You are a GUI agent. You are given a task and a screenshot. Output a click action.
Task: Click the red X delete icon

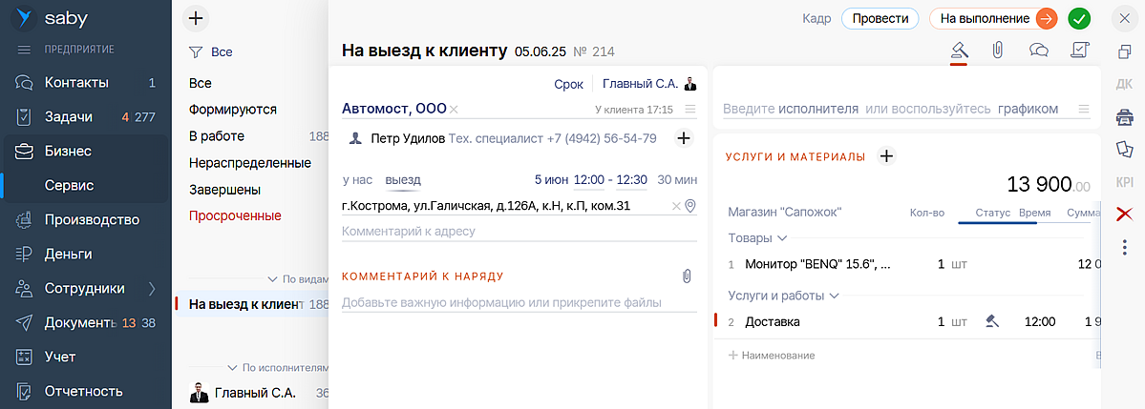click(x=1124, y=214)
